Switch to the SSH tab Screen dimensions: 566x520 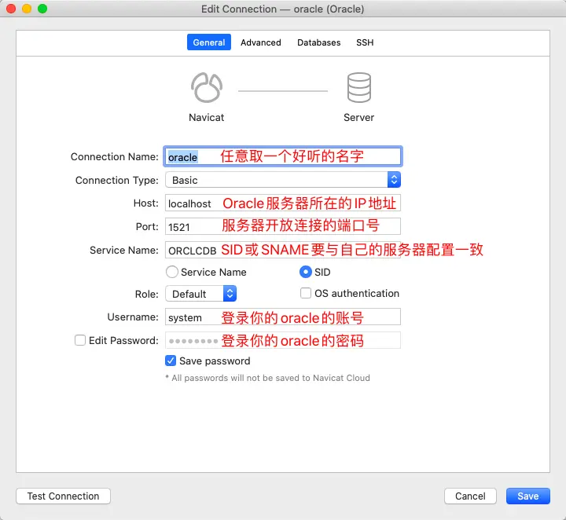[365, 42]
